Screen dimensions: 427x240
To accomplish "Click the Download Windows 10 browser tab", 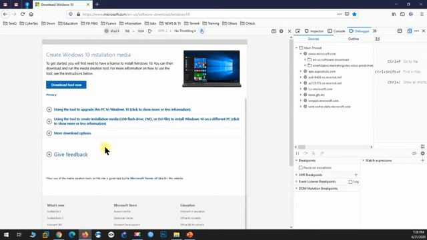I will coord(63,5).
